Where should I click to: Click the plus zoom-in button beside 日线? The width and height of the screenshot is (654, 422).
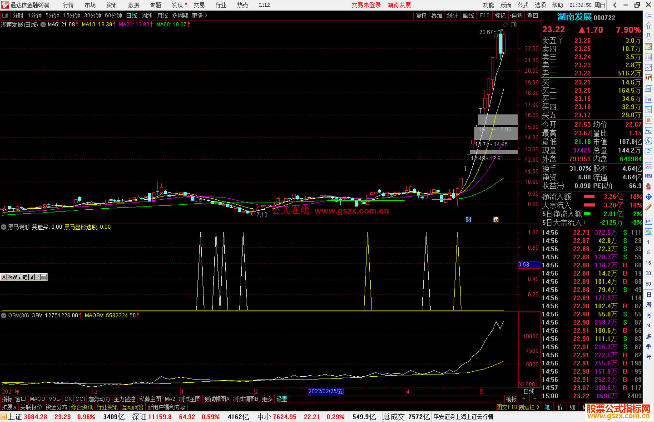(x=524, y=399)
